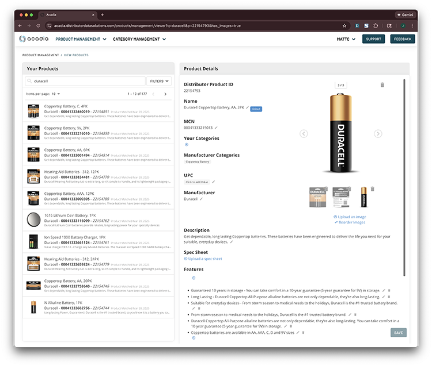Go to previous page of product results

click(153, 94)
